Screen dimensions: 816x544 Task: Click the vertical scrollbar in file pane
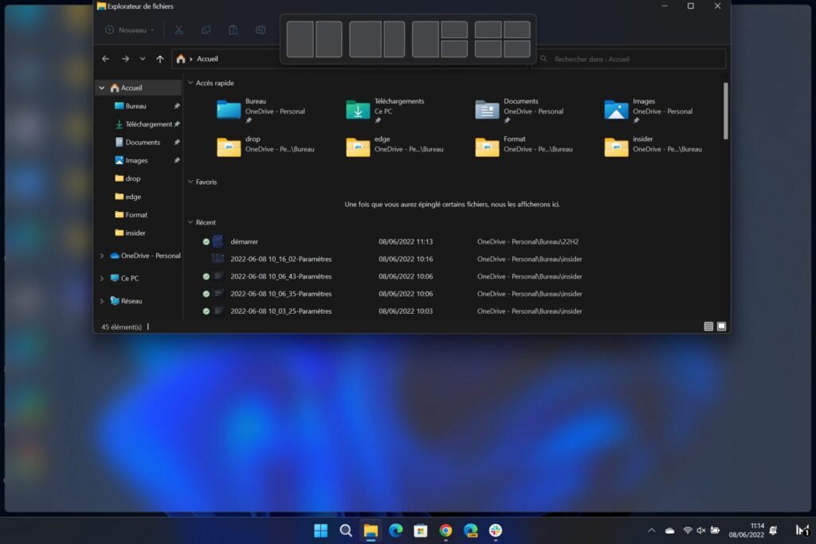point(724,112)
